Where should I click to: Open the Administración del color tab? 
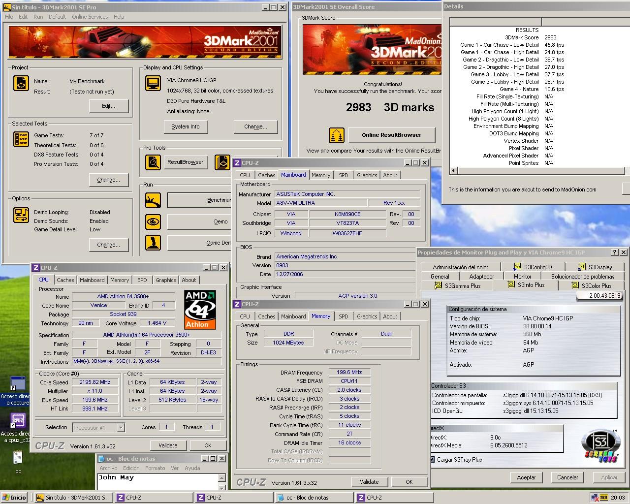click(x=460, y=267)
